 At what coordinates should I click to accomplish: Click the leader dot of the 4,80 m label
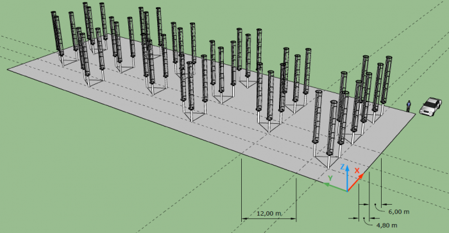coord(364,218)
